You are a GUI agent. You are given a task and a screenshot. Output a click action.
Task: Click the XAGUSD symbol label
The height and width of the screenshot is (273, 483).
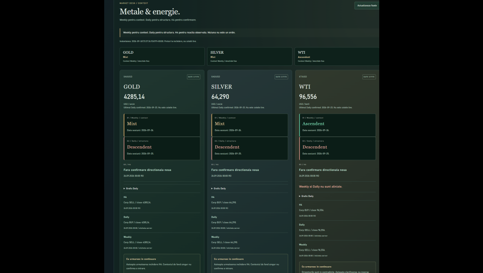point(216,77)
